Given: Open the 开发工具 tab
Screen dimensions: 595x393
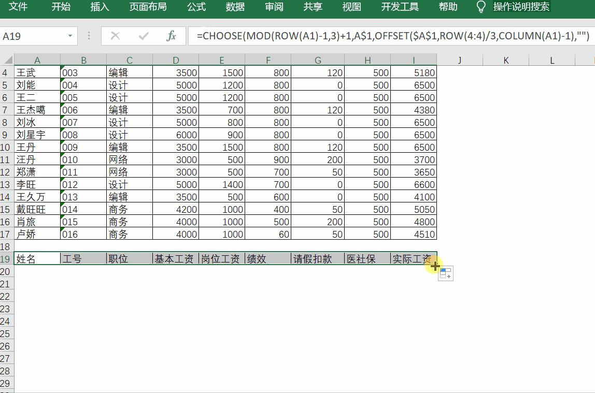Looking at the screenshot, I should 400,7.
